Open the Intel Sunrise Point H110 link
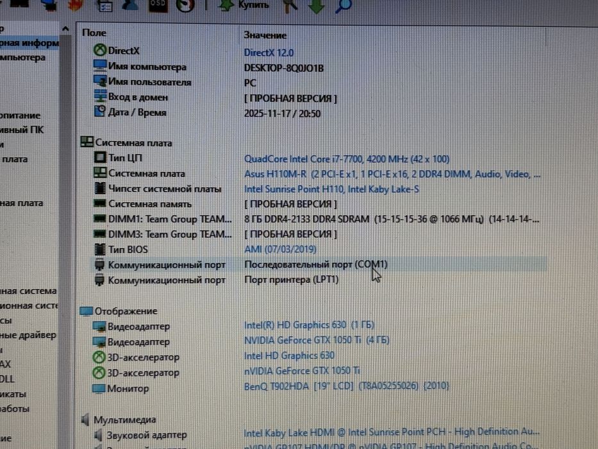The image size is (598, 449). 331,189
